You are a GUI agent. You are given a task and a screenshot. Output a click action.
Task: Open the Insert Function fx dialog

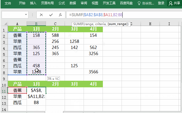tap(60, 15)
